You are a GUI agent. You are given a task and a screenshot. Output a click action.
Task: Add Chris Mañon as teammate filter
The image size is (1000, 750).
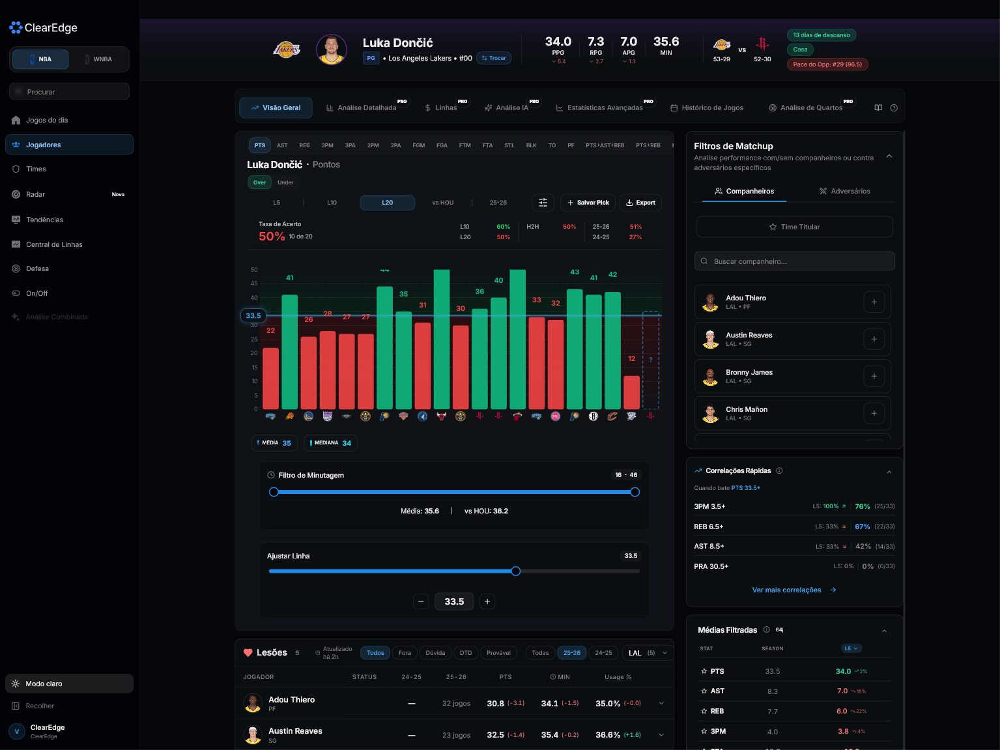[874, 413]
